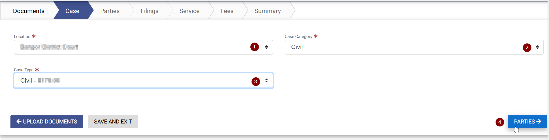View the Summary step tab
Screen dimensions: 549x140
[268, 11]
